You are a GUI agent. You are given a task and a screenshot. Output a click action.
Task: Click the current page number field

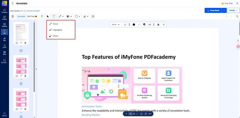(130, 114)
